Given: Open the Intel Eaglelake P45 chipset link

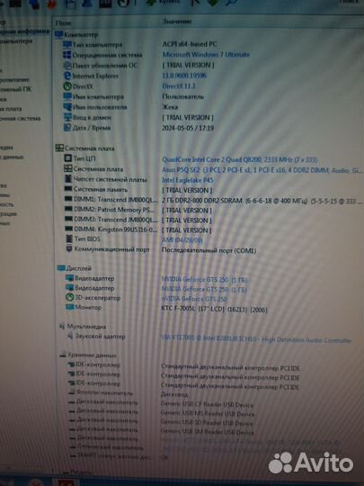Looking at the screenshot, I should pos(188,180).
